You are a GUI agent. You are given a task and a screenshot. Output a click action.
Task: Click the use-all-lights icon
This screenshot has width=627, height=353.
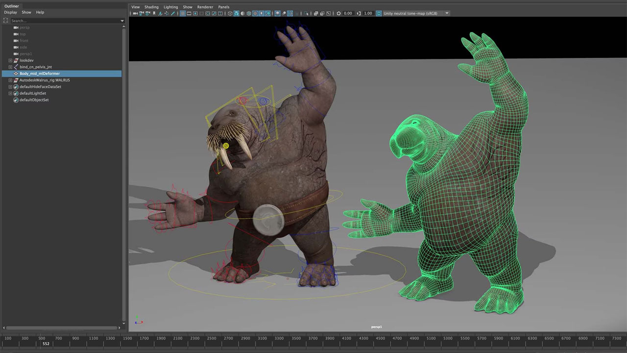[261, 14]
